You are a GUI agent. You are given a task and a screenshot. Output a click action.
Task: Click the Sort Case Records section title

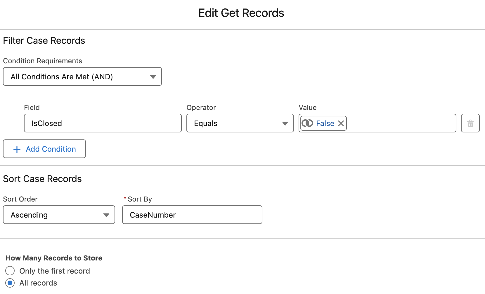[42, 179]
